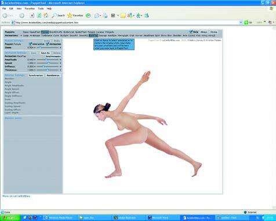Click the colorful icon right of the yellow note

[x=130, y=16]
